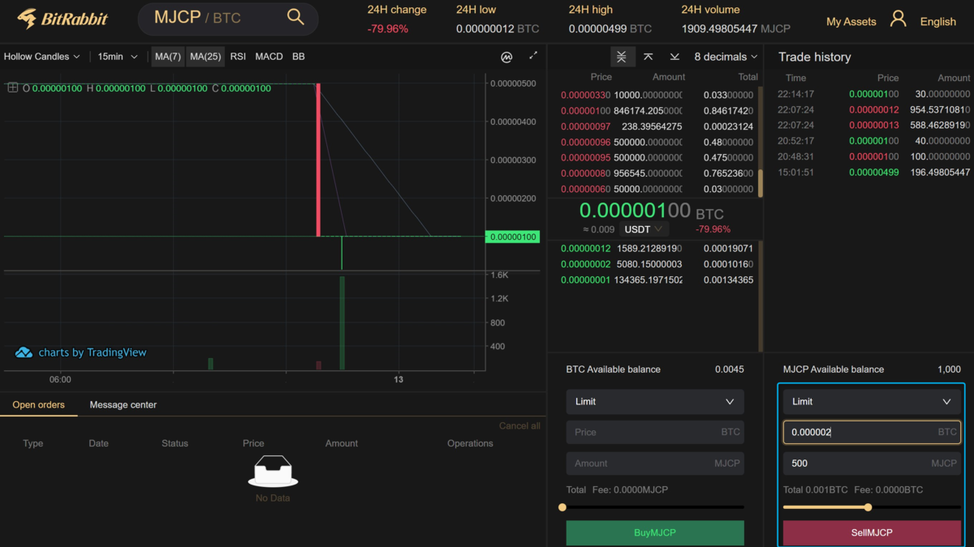Image resolution: width=974 pixels, height=547 pixels.
Task: Select sell order at 0.00000080
Action: click(x=656, y=173)
